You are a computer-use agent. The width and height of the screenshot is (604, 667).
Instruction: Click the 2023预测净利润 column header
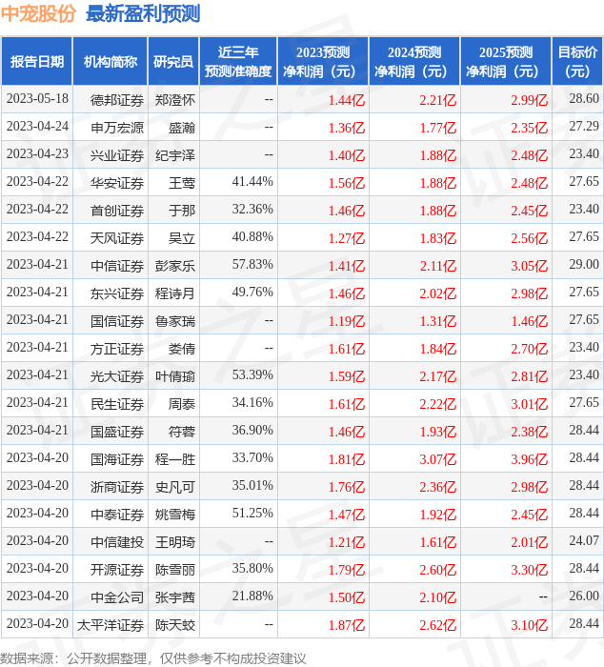point(323,62)
